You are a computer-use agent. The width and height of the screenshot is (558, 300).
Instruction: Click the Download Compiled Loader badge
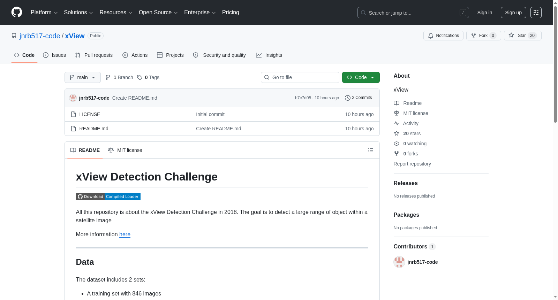pyautogui.click(x=108, y=197)
